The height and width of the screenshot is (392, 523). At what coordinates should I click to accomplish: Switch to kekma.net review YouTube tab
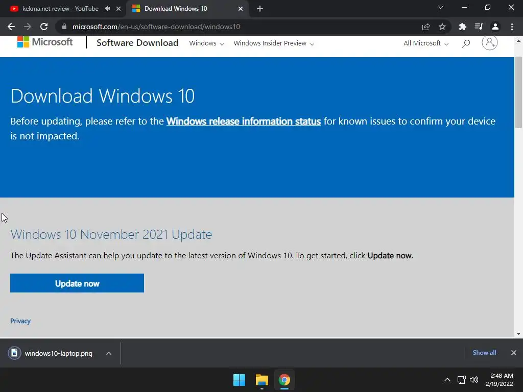click(60, 9)
